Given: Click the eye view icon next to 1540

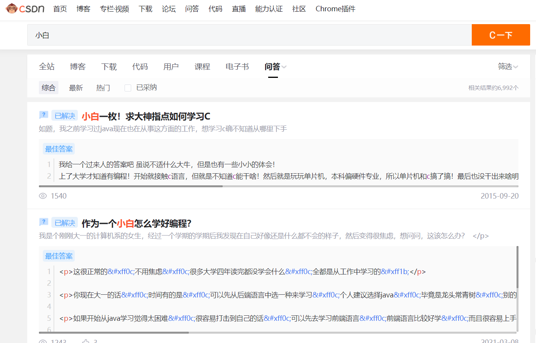Looking at the screenshot, I should (x=43, y=196).
